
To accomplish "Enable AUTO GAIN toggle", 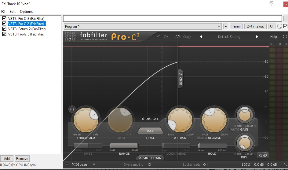I will pos(235,129).
